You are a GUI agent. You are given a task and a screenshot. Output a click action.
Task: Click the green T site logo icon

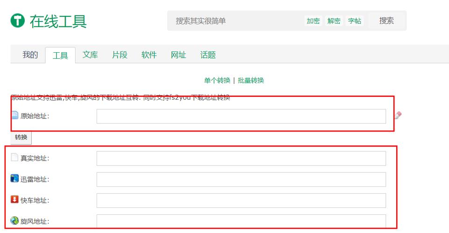coord(17,21)
